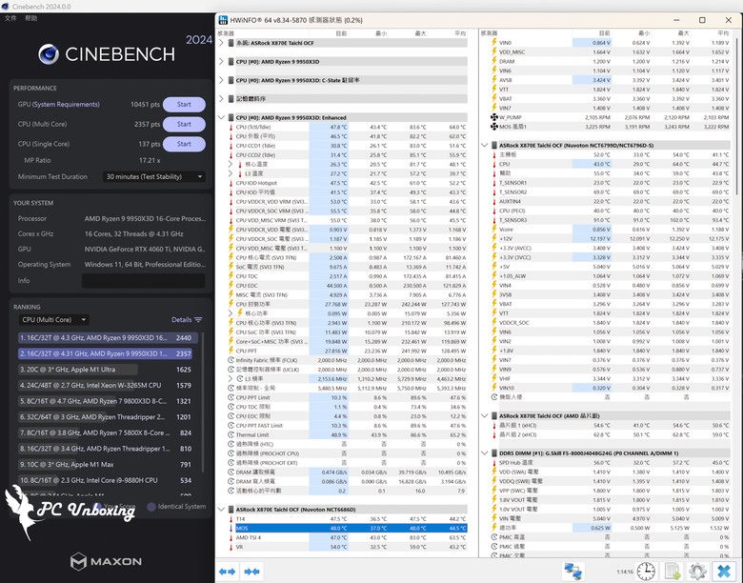The height and width of the screenshot is (583, 743).
Task: Select the highlighted MOS sensor row
Action: point(351,528)
